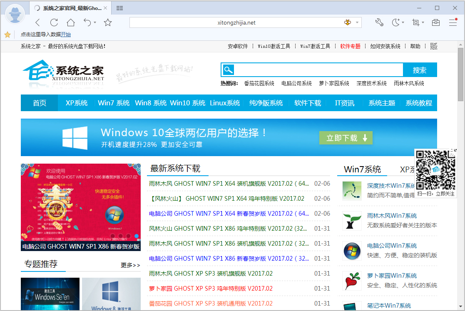Open the 更多>> link under 专题推荐
Screen dimensions: 465x311
[131, 265]
